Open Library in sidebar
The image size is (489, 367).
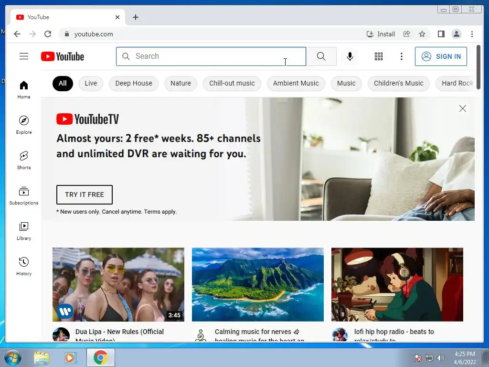point(24,231)
